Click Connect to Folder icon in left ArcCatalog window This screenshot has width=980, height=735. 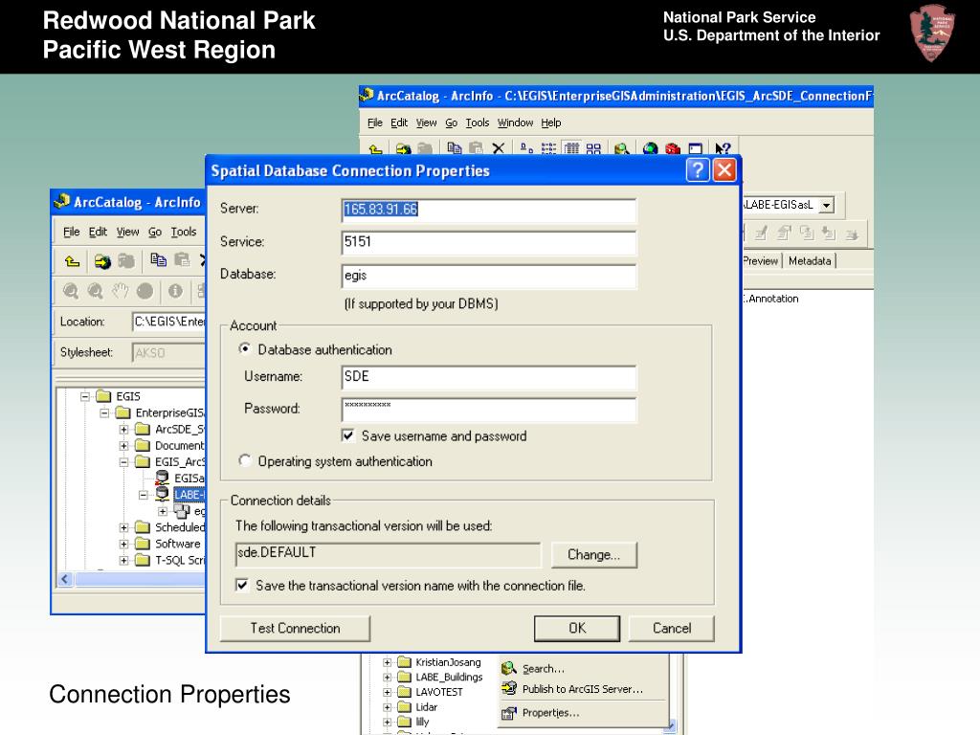pyautogui.click(x=102, y=261)
